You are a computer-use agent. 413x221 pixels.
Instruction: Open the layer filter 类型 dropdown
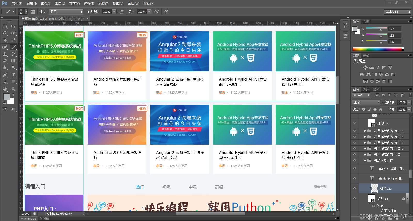pos(361,95)
